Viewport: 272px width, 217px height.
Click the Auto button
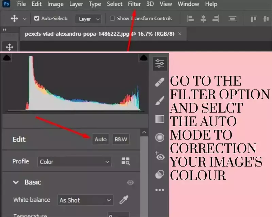point(100,139)
